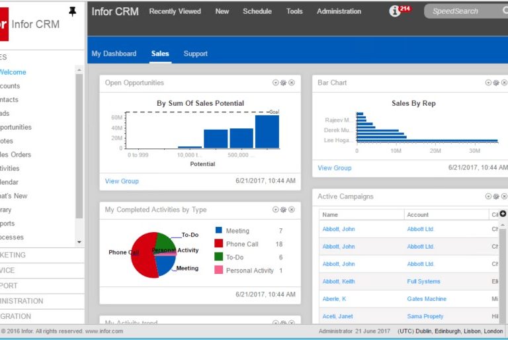Collapse the My Completed Activities by Type widget
The height and width of the screenshot is (340, 508).
(x=275, y=210)
